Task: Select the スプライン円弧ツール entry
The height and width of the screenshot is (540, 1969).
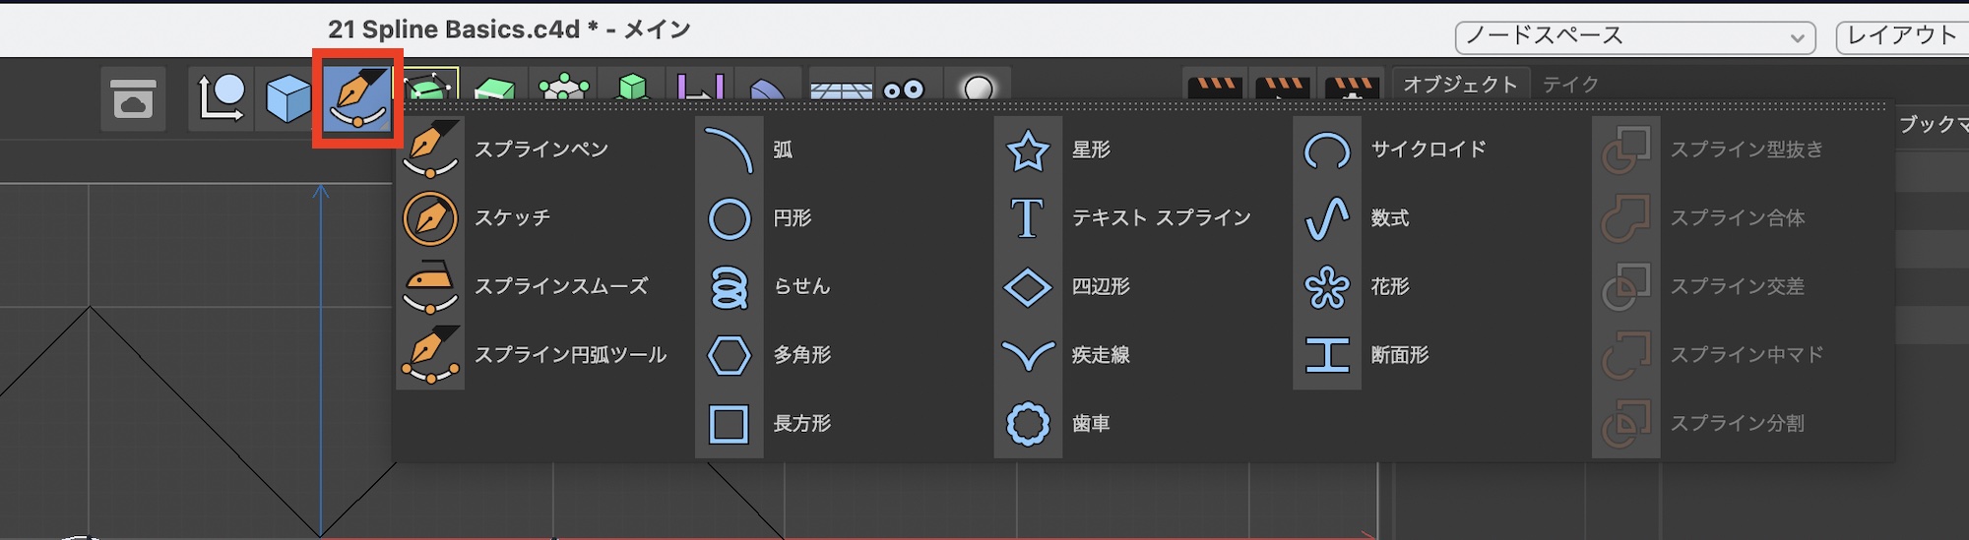Action: pyautogui.click(x=569, y=355)
